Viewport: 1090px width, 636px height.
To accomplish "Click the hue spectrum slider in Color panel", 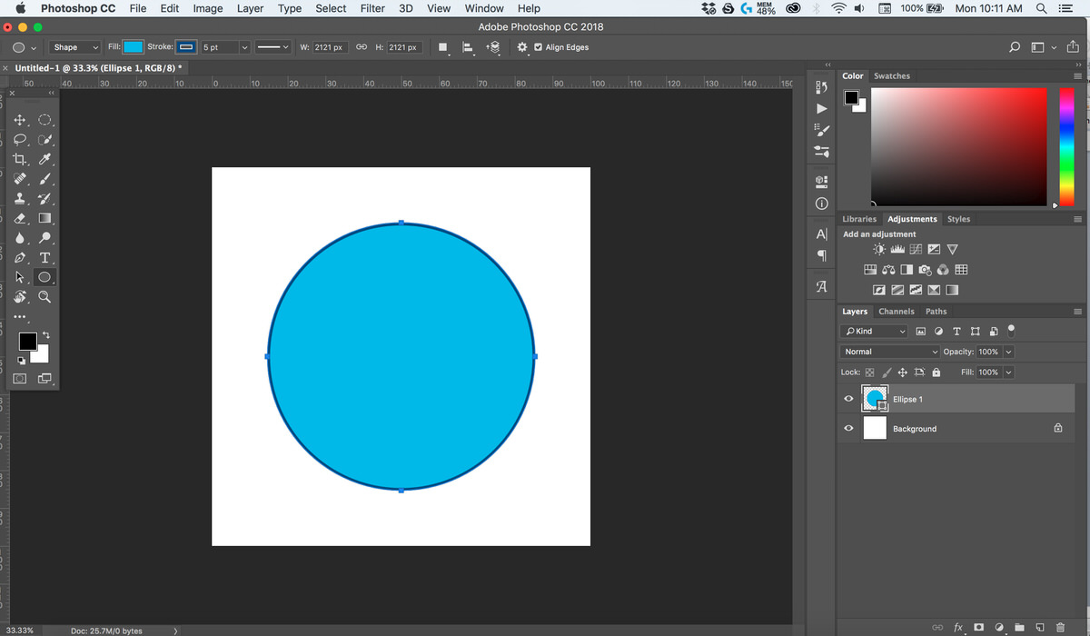I will (x=1067, y=145).
